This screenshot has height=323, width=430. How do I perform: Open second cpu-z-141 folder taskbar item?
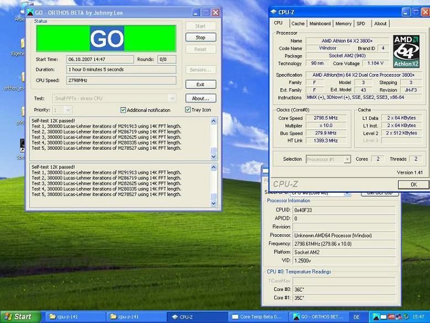point(136,317)
